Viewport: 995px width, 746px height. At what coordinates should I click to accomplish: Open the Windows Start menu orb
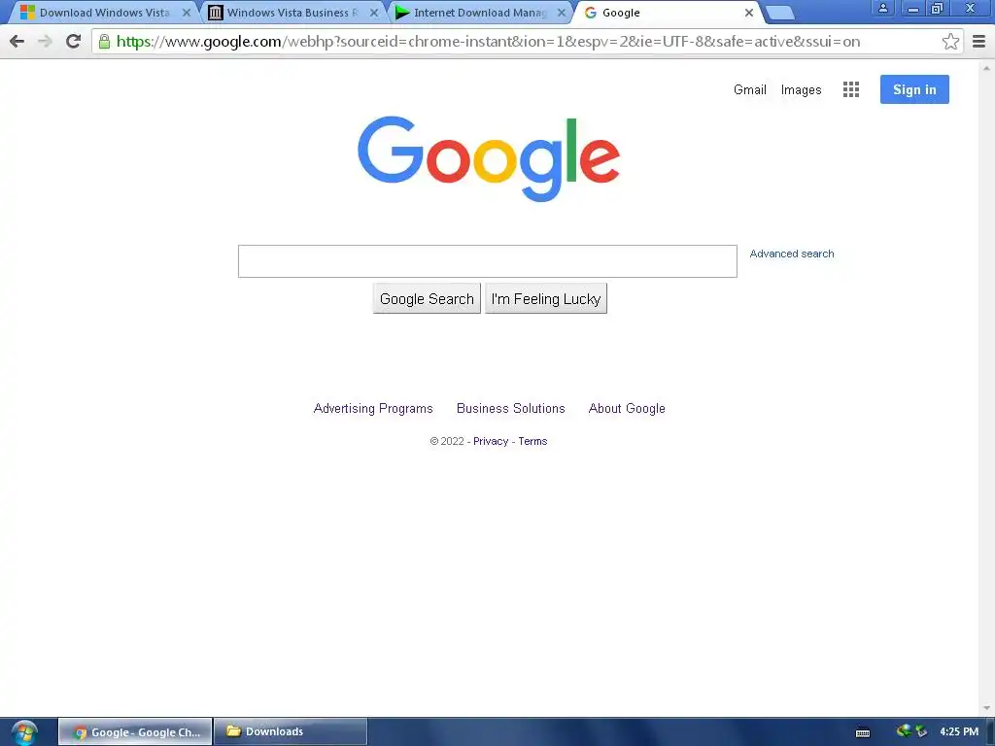click(x=23, y=732)
